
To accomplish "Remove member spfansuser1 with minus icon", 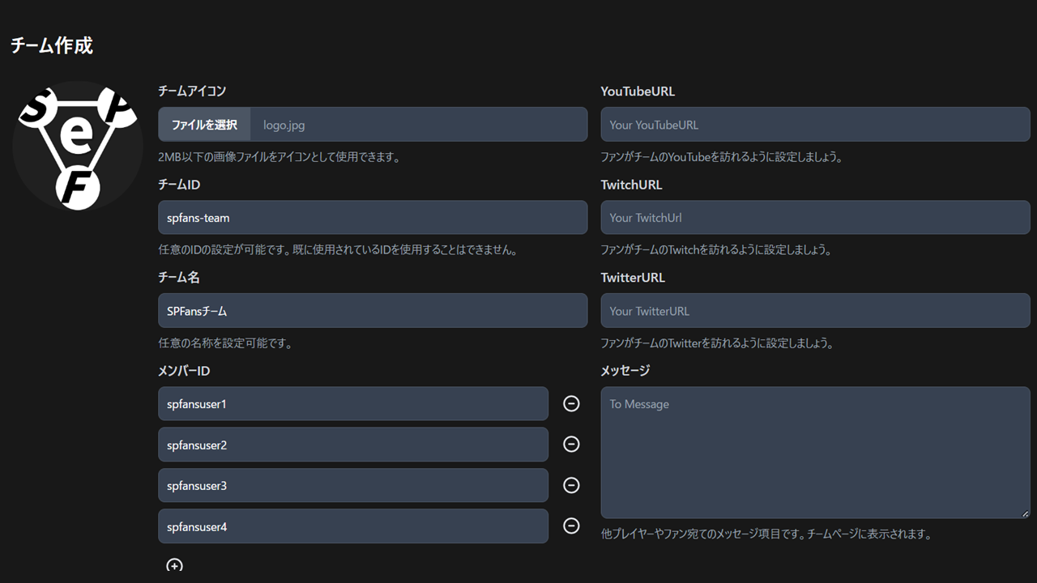I will coord(571,403).
